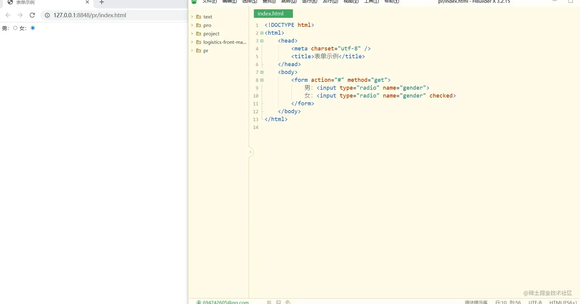Open the 帮助(Y) menu in HBuilder

point(391,2)
